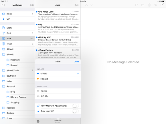
Task: Open the Inbox mailbox
Action: click(x=17, y=14)
